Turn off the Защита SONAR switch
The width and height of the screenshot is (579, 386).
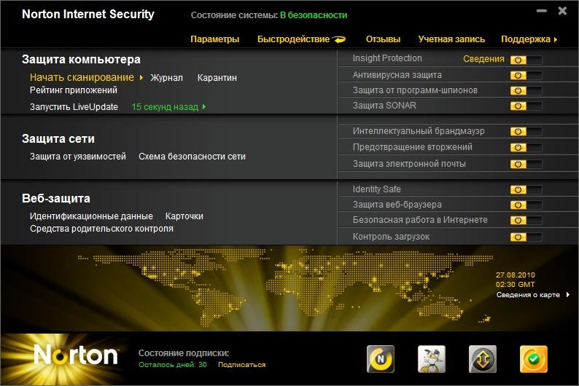(x=526, y=106)
